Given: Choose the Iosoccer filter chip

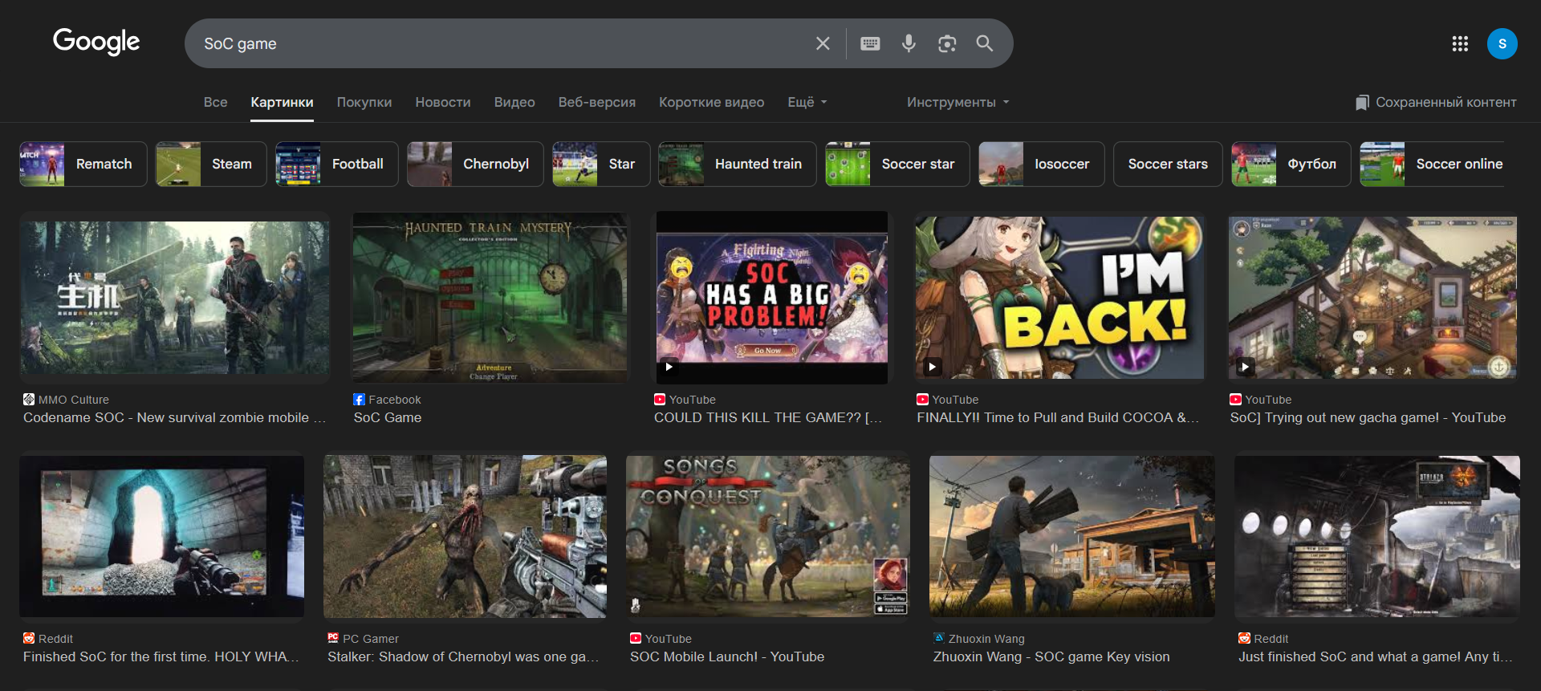Looking at the screenshot, I should click(1042, 164).
